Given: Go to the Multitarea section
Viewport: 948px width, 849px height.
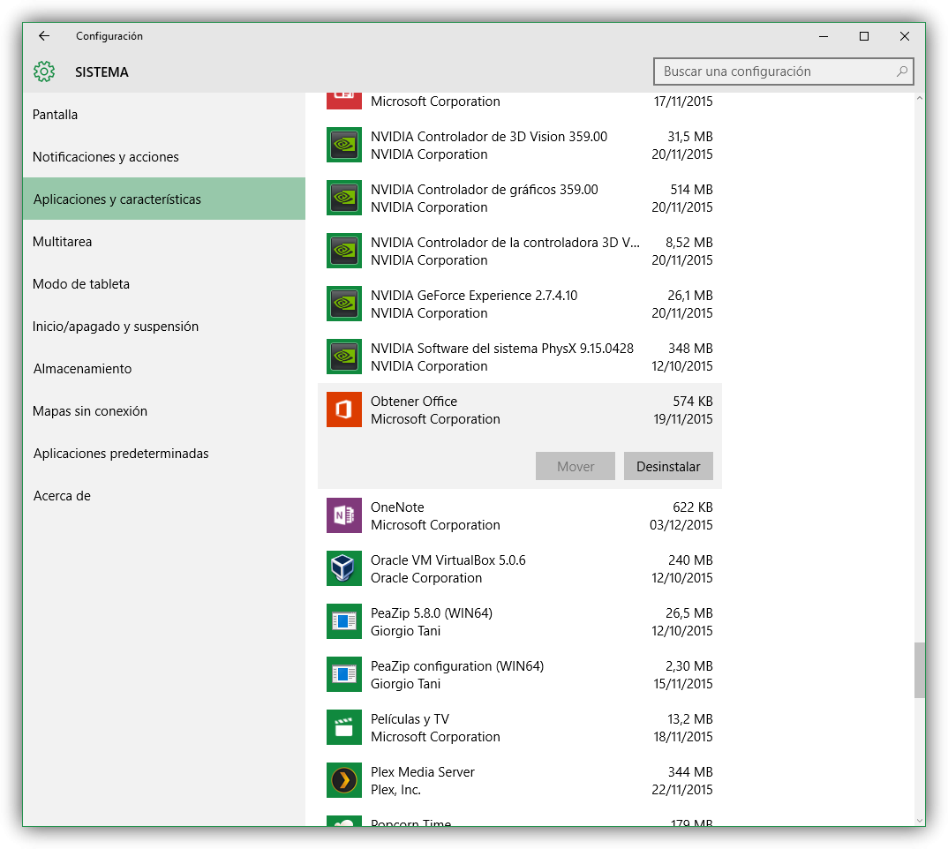Looking at the screenshot, I should 164,241.
